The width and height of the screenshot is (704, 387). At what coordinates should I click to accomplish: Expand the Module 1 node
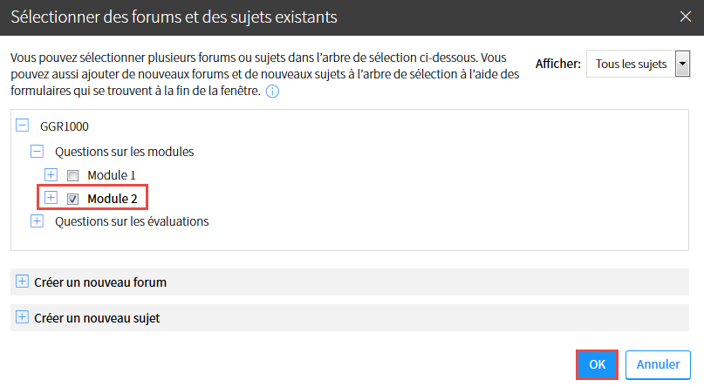(51, 174)
